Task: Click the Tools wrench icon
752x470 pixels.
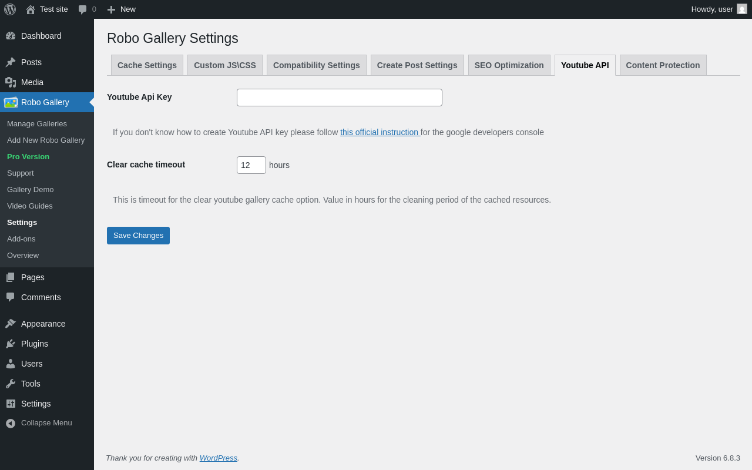Action: pos(11,384)
